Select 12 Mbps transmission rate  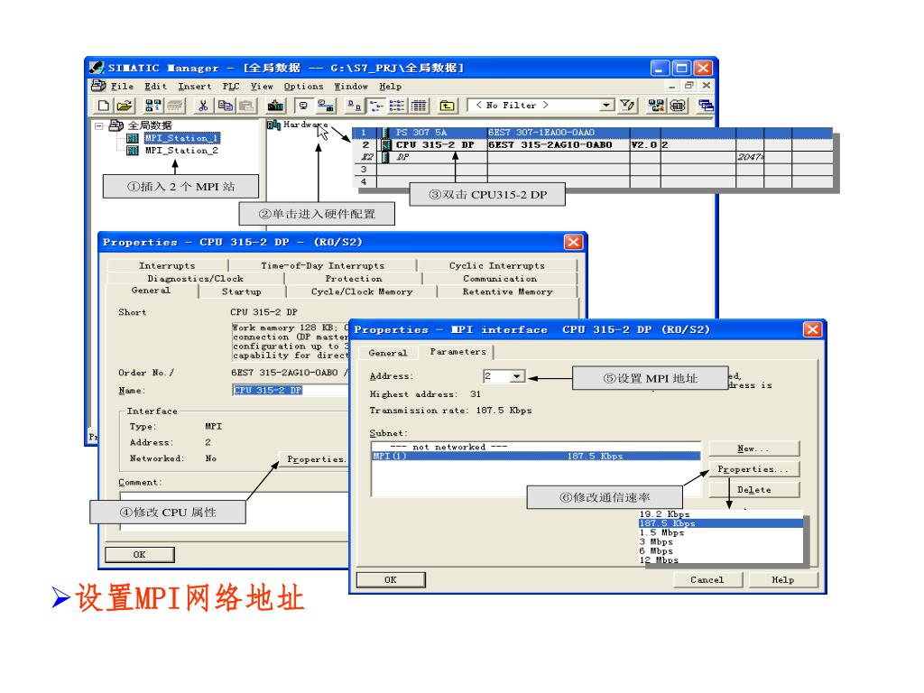[659, 559]
